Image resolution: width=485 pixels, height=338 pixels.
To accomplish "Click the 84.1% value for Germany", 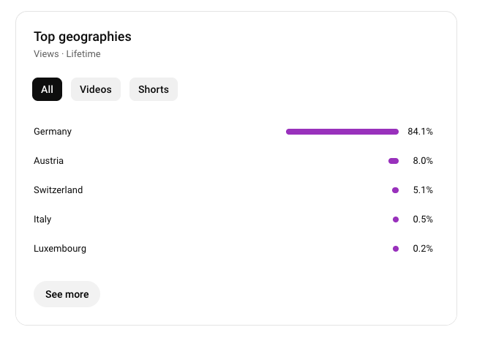I will pyautogui.click(x=421, y=132).
